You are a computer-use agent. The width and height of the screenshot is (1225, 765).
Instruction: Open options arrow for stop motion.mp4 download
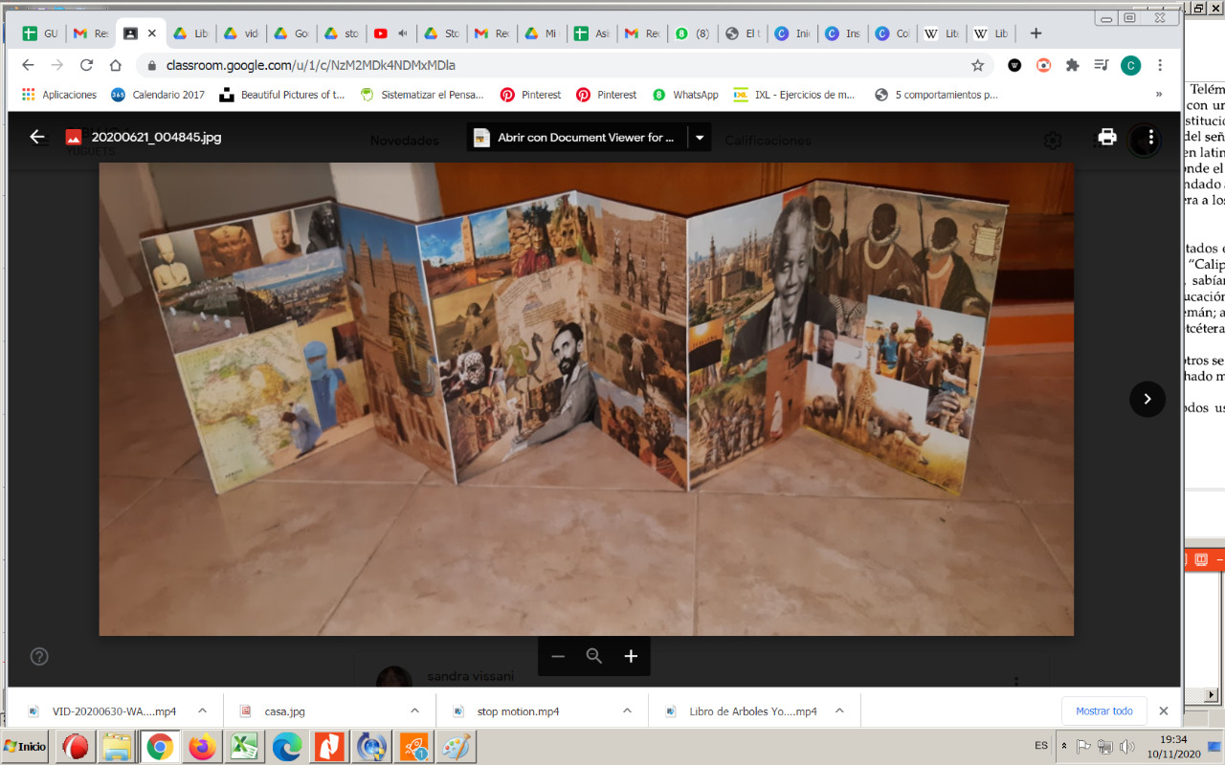627,711
